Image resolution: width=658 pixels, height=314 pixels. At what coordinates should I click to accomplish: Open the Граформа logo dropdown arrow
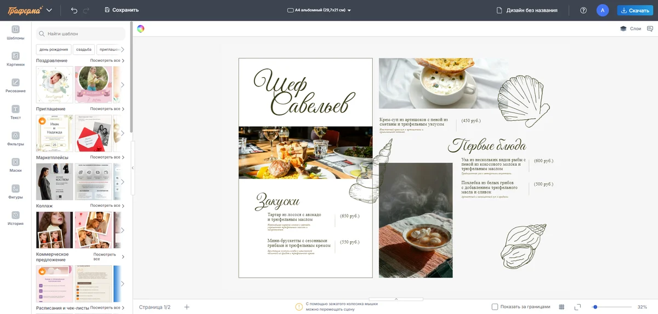point(49,10)
